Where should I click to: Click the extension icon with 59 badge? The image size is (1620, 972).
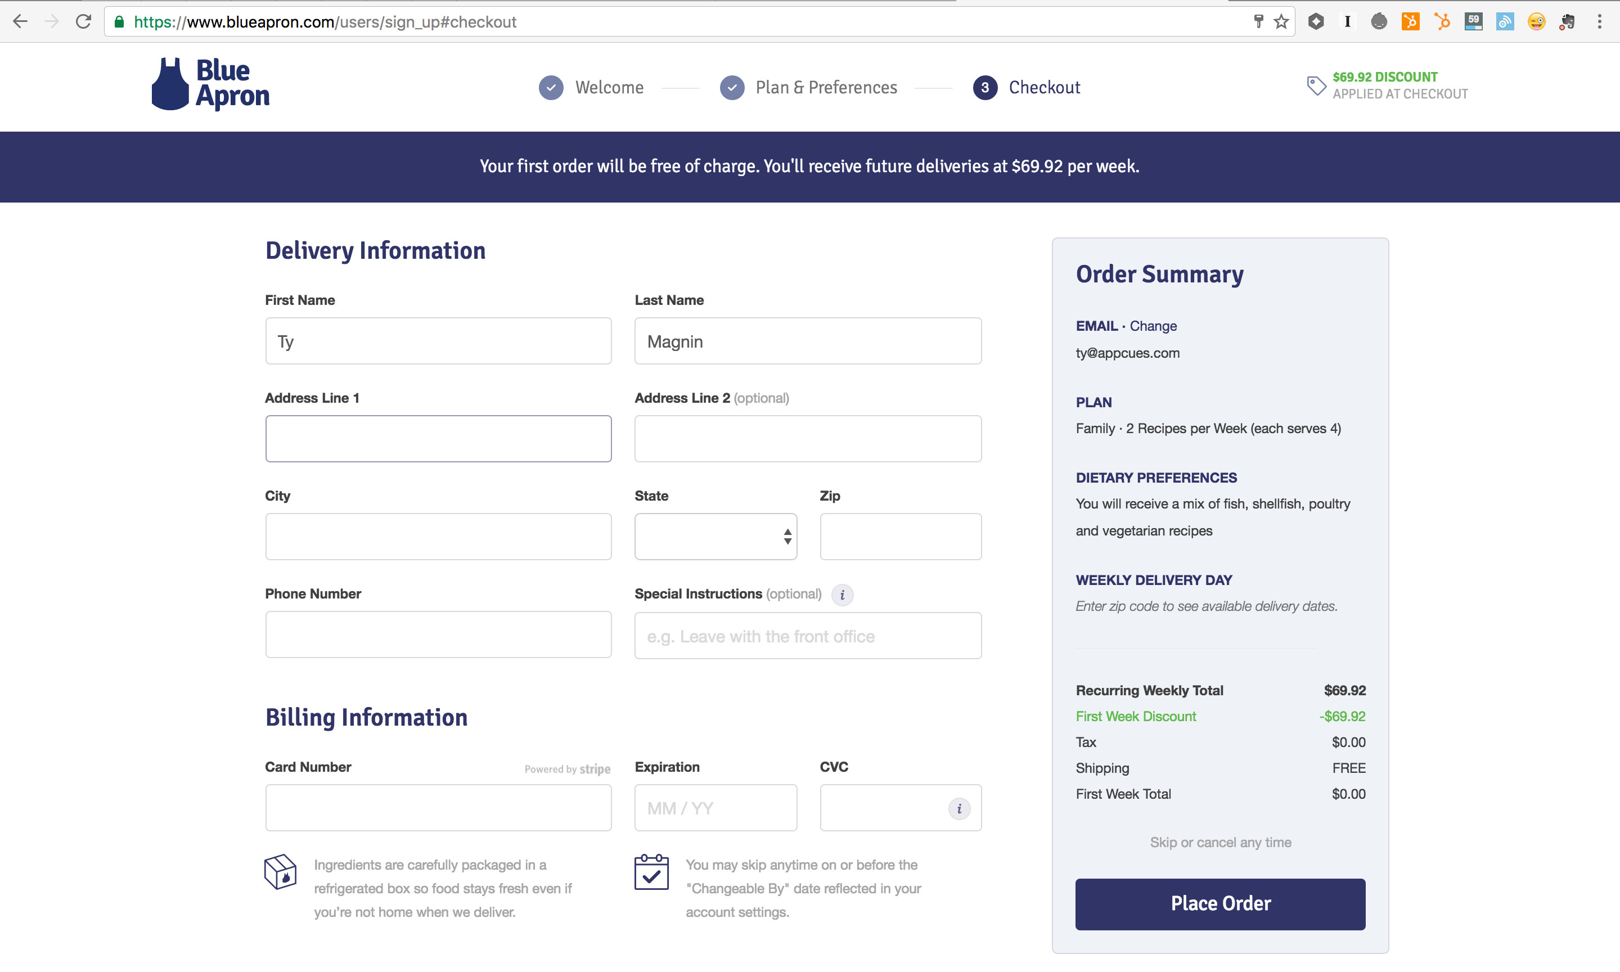1473,21
